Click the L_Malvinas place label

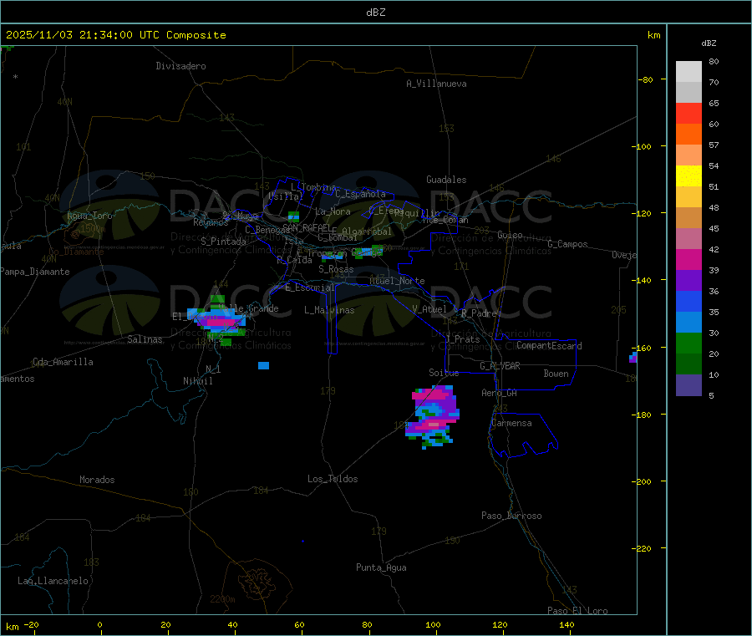329,310
